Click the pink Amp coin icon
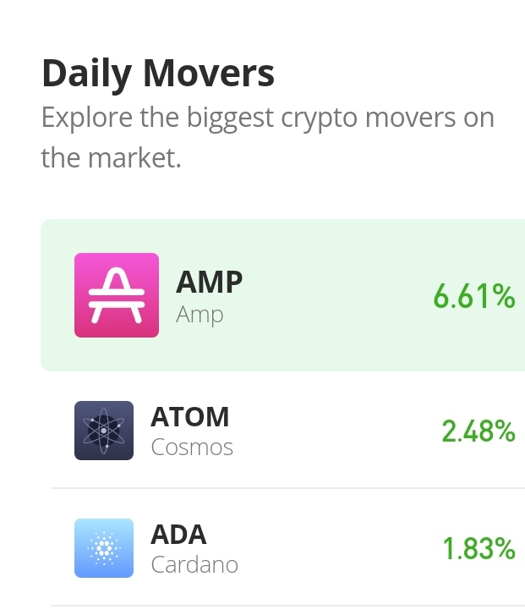Viewport: 525px width, 615px height. tap(117, 295)
